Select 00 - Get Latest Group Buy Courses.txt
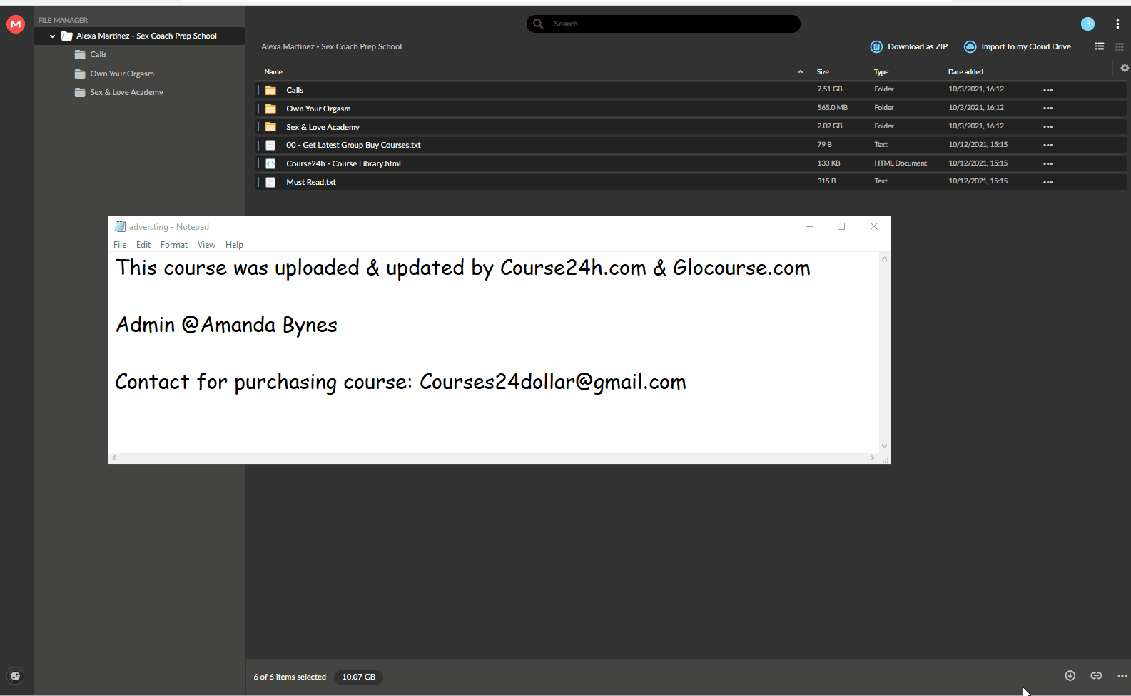The height and width of the screenshot is (696, 1131). [353, 145]
